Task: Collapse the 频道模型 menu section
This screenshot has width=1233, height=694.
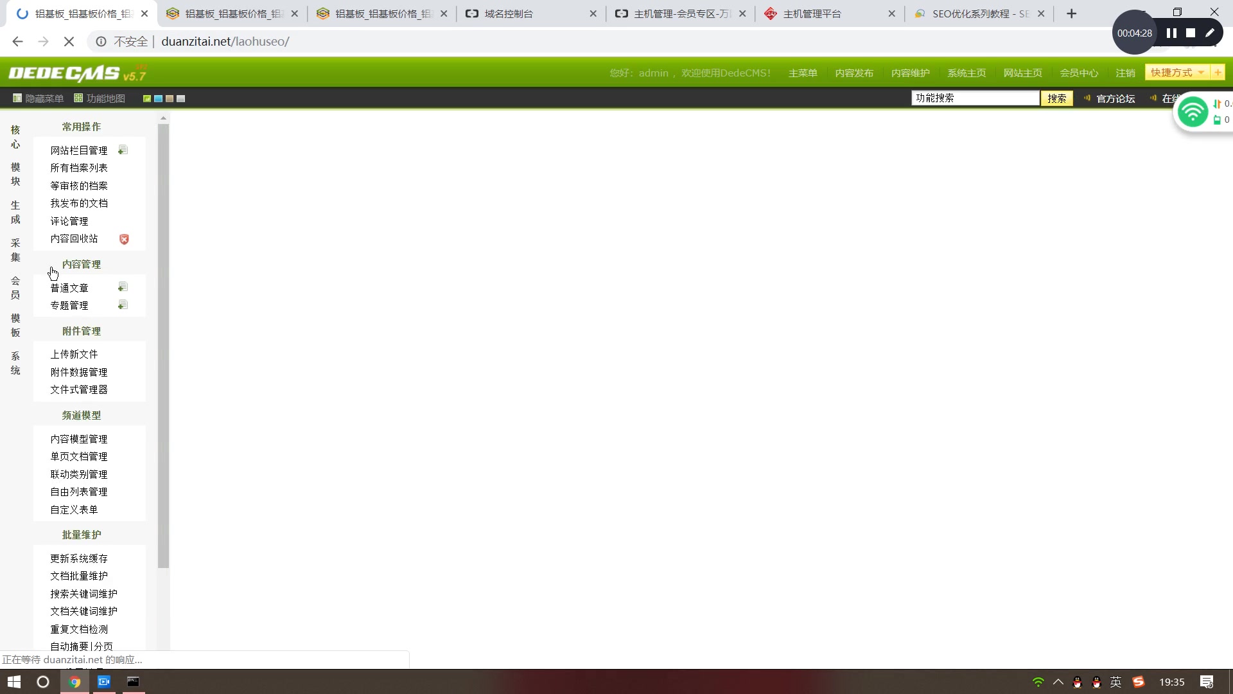Action: [82, 415]
